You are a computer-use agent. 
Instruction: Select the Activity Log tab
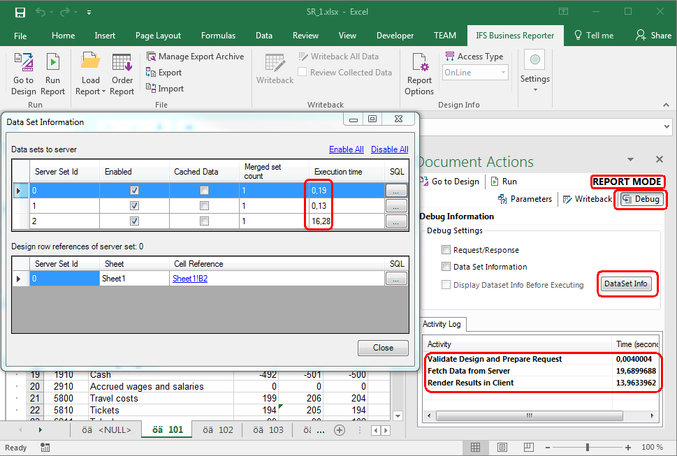(442, 324)
